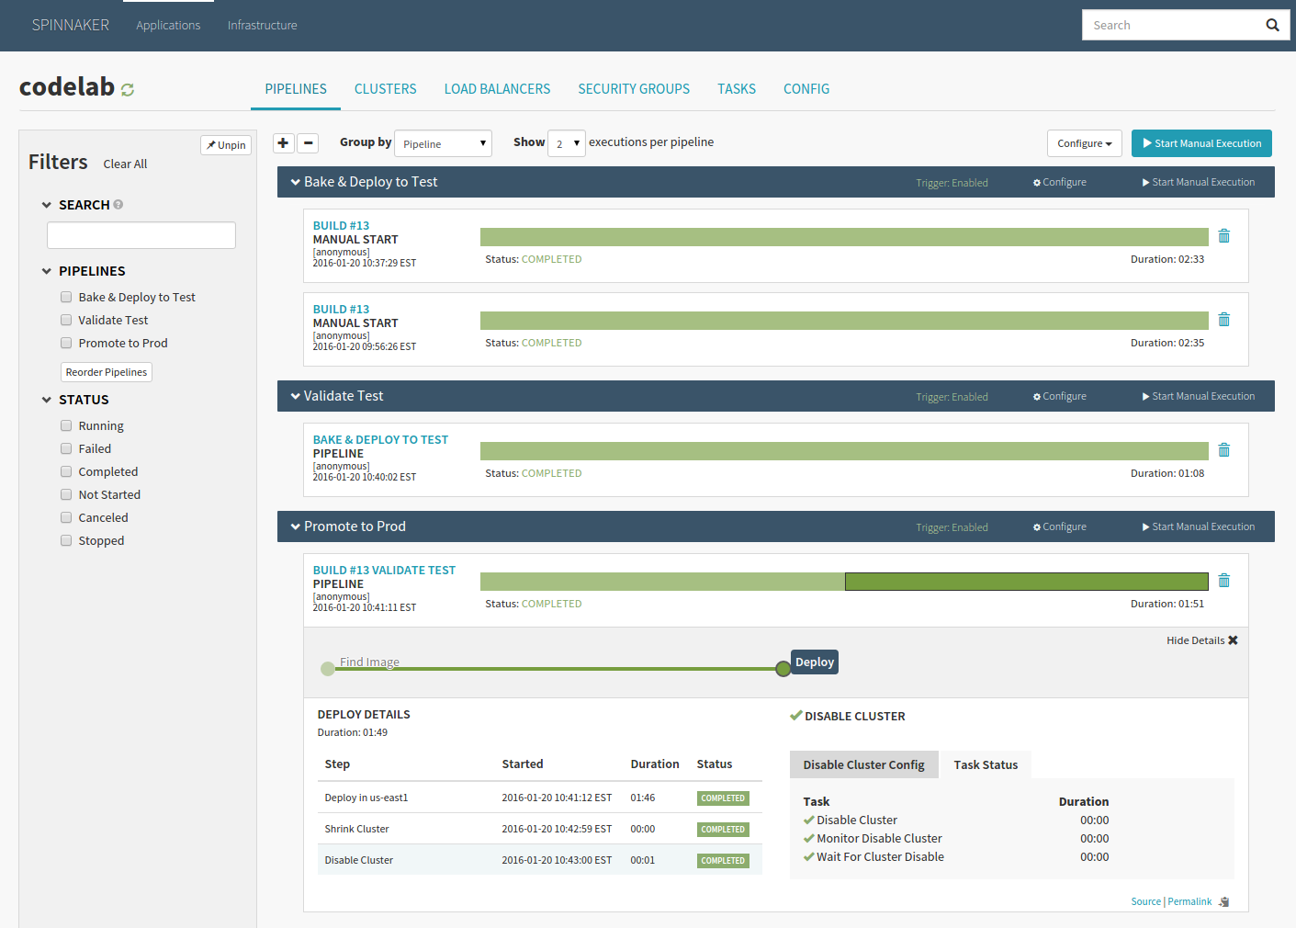Click the blue Start Manual Execution button
This screenshot has width=1296, height=928.
point(1200,143)
